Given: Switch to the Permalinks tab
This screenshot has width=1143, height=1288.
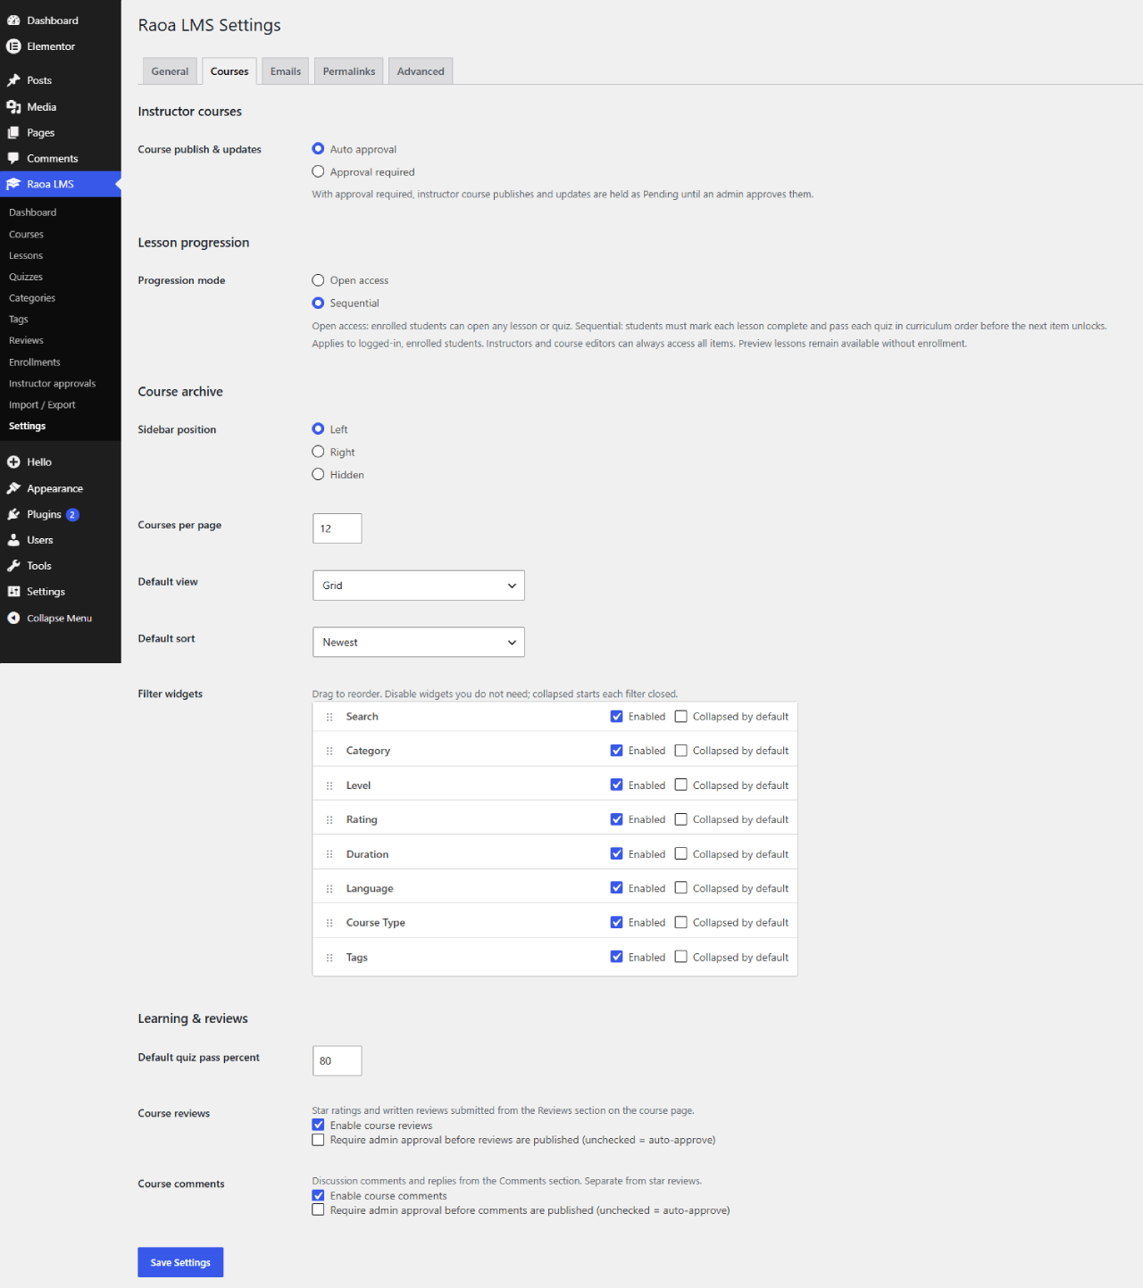Looking at the screenshot, I should point(349,71).
